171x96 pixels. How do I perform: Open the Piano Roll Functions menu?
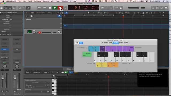click(37, 72)
